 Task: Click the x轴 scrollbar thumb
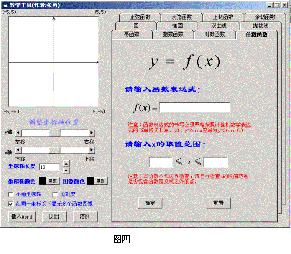(54, 150)
